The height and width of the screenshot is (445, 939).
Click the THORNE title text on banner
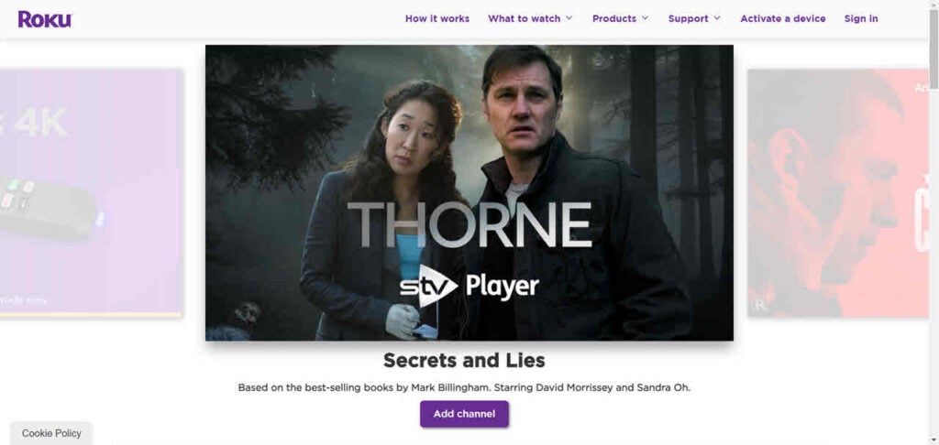(469, 225)
